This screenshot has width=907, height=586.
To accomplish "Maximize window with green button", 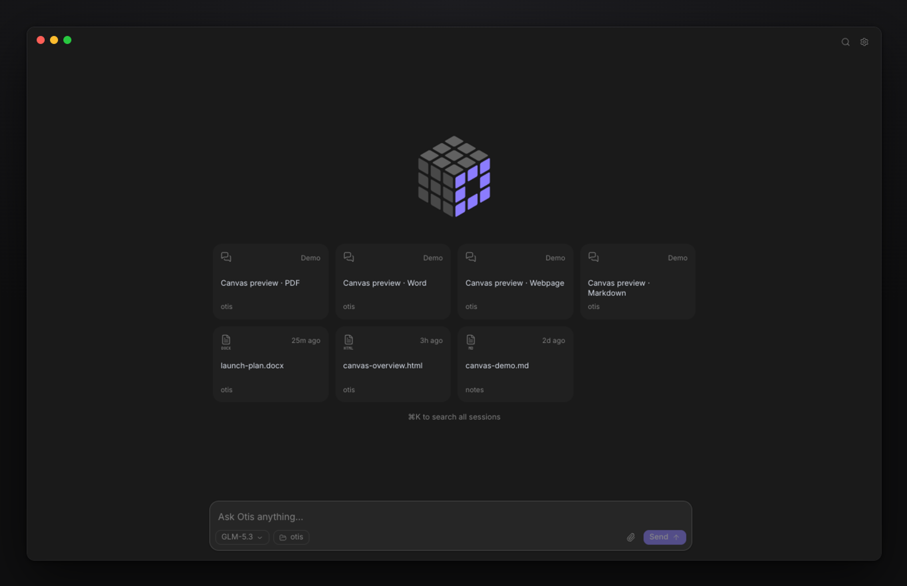I will coord(67,40).
